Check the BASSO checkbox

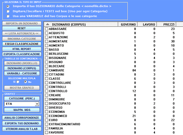[x=47, y=50]
